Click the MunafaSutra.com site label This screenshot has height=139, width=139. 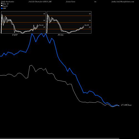point(127,2)
